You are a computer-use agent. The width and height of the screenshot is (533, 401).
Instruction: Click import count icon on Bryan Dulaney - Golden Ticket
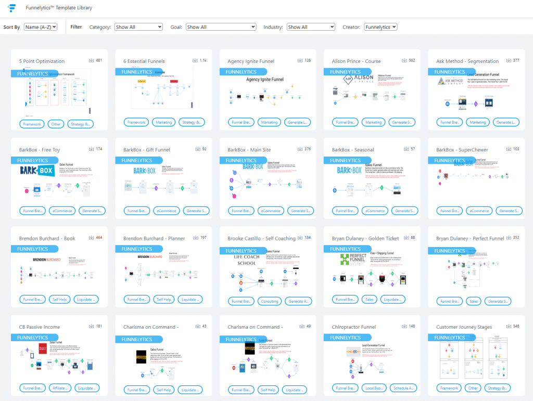click(x=406, y=238)
